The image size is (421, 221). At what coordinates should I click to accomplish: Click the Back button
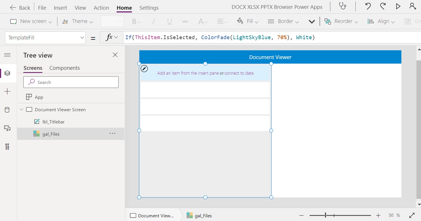[x=19, y=7]
